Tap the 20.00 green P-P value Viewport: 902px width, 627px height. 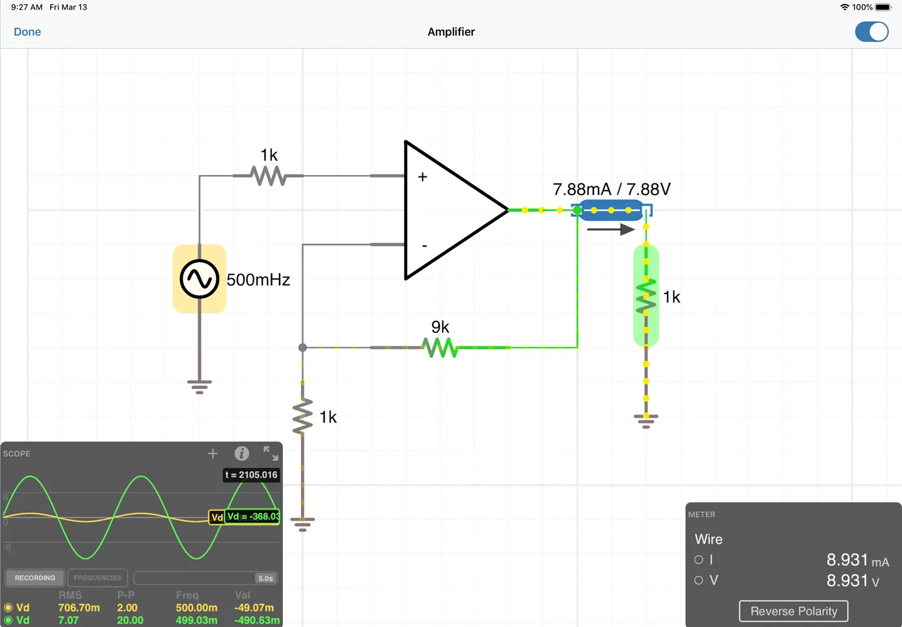pyautogui.click(x=130, y=620)
